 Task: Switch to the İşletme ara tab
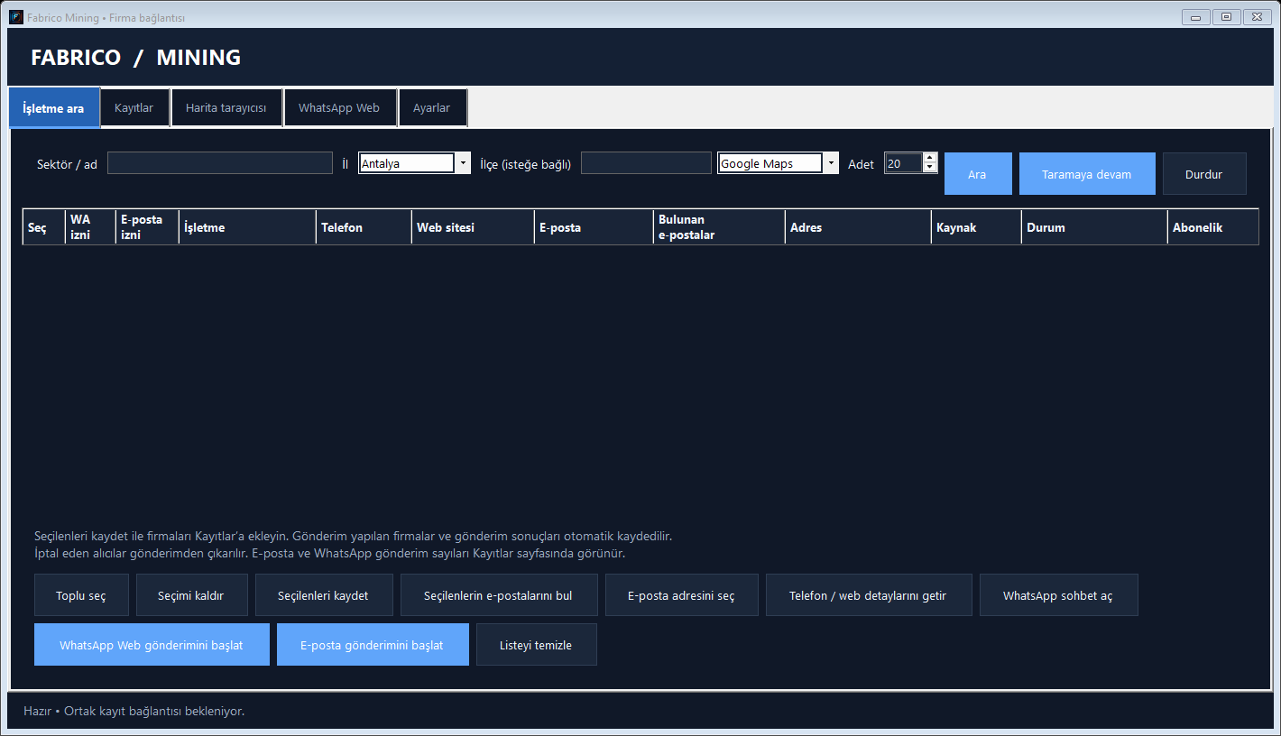pyautogui.click(x=54, y=108)
